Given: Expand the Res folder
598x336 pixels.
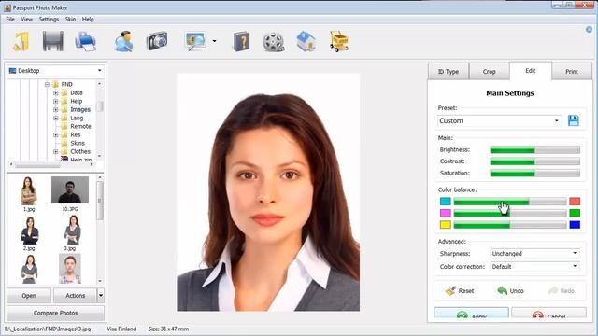Looking at the screenshot, I should click(x=56, y=134).
